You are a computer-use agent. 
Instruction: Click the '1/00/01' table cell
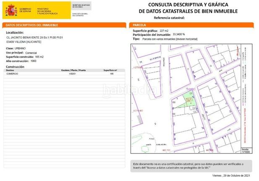point(72,74)
